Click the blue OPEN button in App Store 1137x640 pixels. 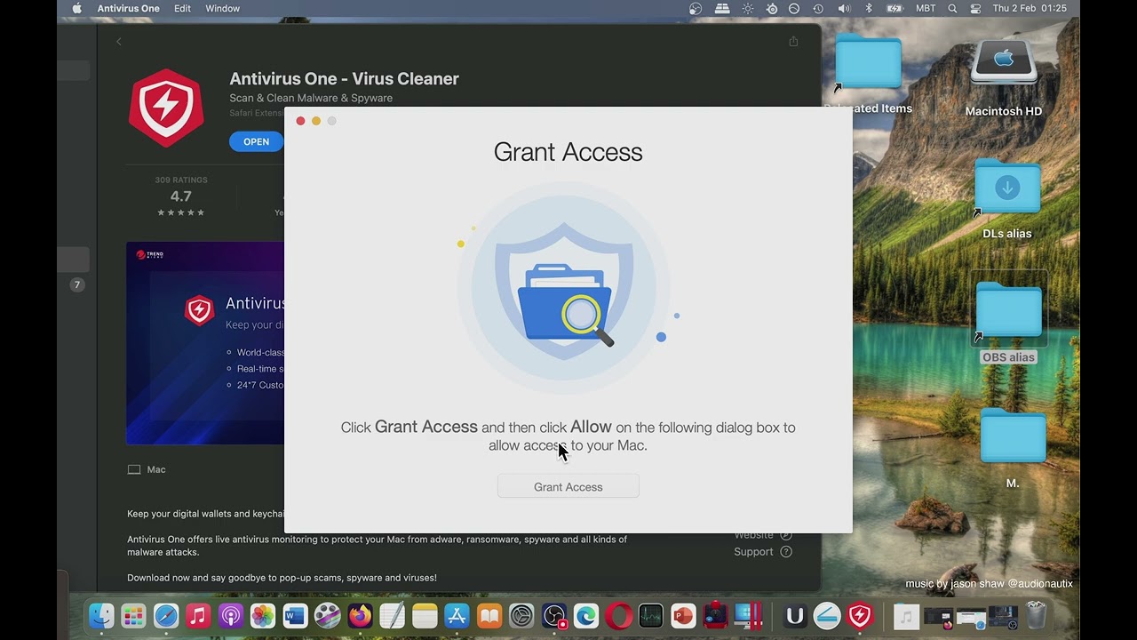pyautogui.click(x=256, y=141)
